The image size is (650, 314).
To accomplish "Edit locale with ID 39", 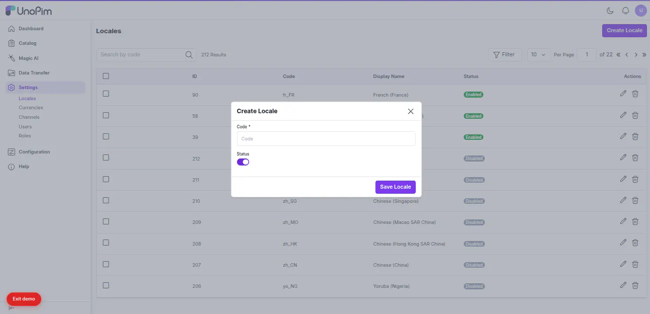I will [x=623, y=136].
